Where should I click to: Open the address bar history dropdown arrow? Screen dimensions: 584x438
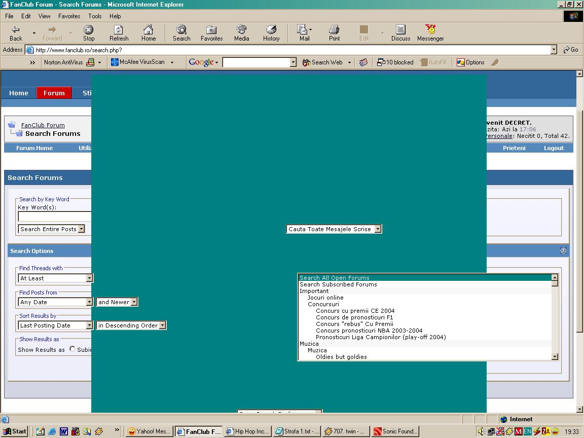tap(554, 50)
